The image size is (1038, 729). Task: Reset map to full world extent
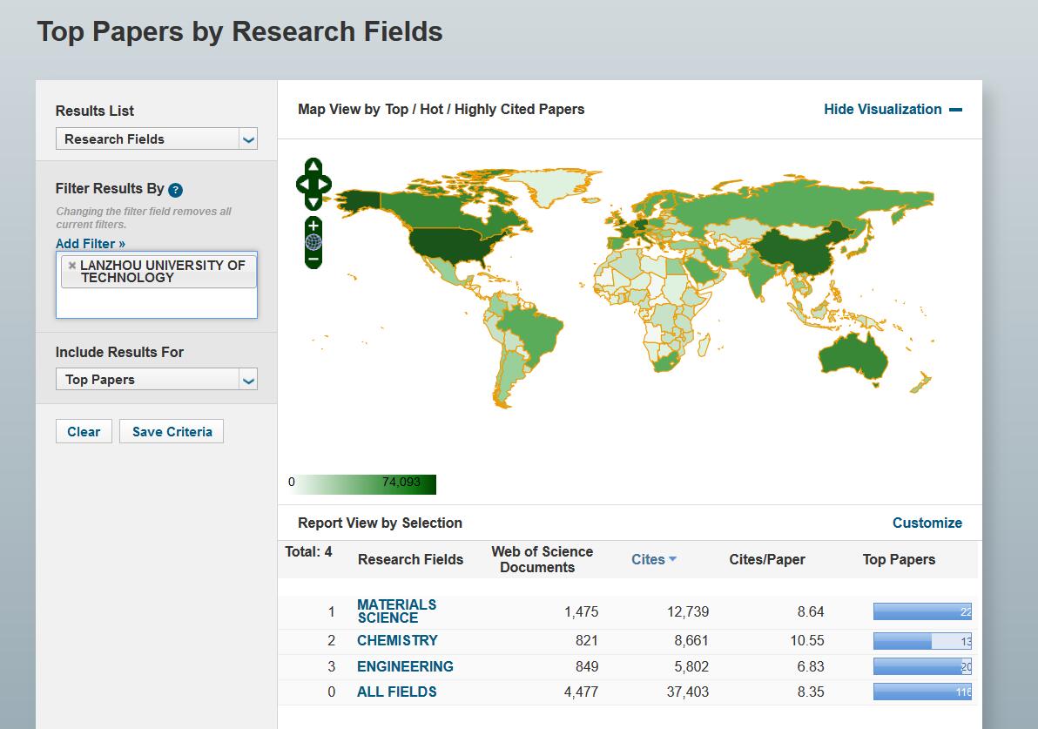(x=313, y=242)
